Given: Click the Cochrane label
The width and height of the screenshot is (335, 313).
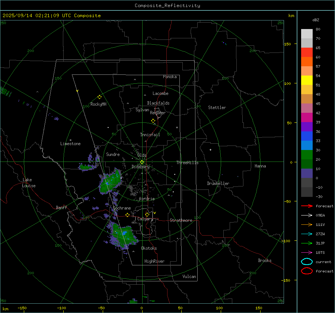Looking at the screenshot, I should click(x=122, y=208).
